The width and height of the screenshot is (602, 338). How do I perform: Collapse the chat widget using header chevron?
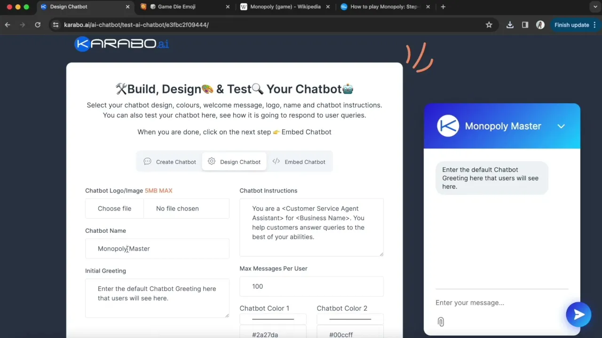[x=561, y=126]
